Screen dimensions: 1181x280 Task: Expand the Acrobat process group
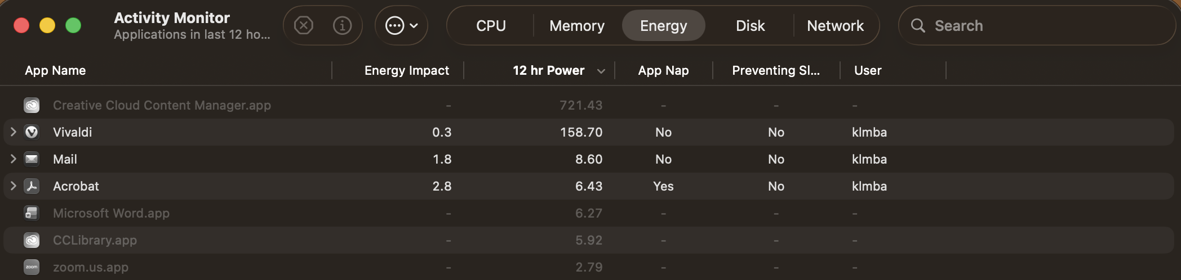pos(14,186)
